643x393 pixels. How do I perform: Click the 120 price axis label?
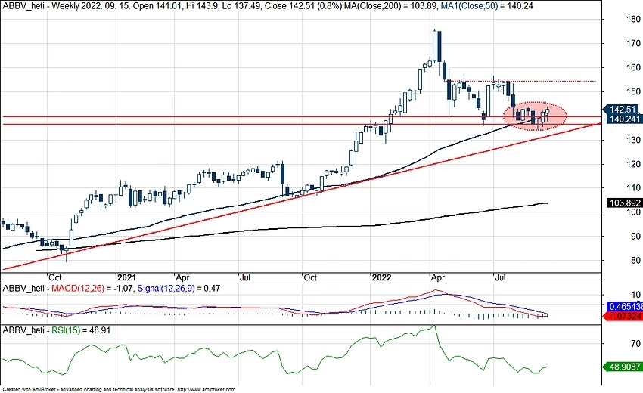(x=634, y=164)
